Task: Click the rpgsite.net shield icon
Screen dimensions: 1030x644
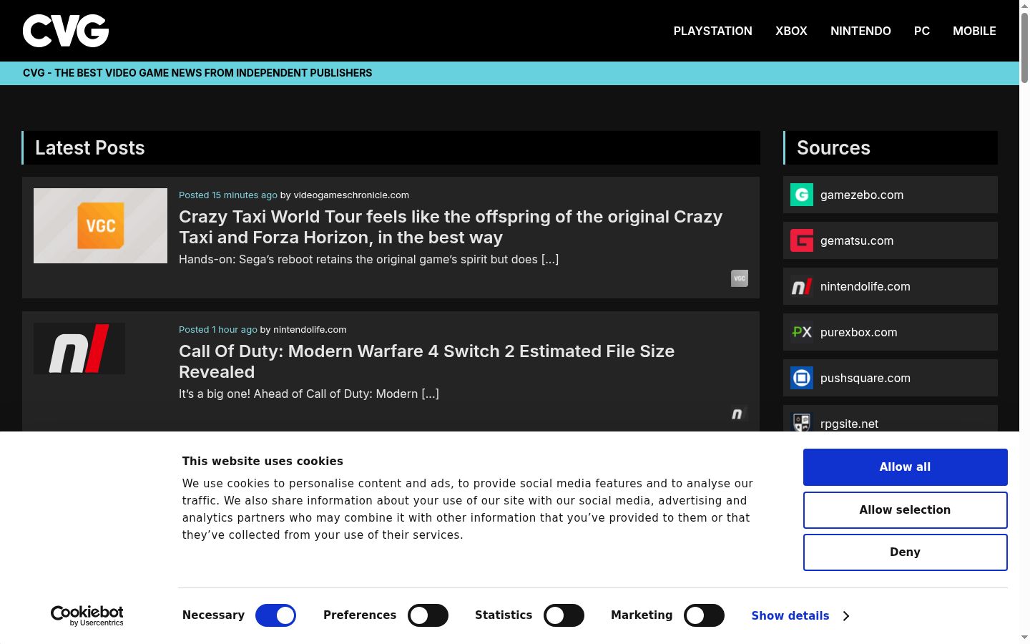Action: click(x=802, y=422)
